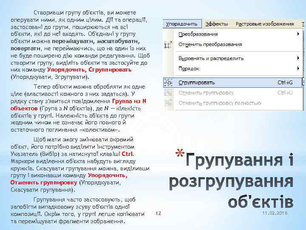This screenshot has height=230, width=306.
Task: Click bold text переміщувати, масштабувати
Action: coord(96,41)
